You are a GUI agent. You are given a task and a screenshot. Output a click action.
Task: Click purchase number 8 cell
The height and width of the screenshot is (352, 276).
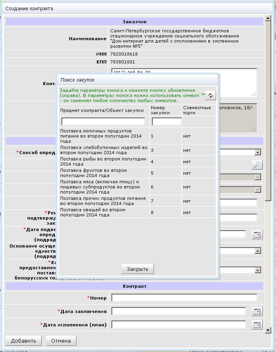(165, 212)
